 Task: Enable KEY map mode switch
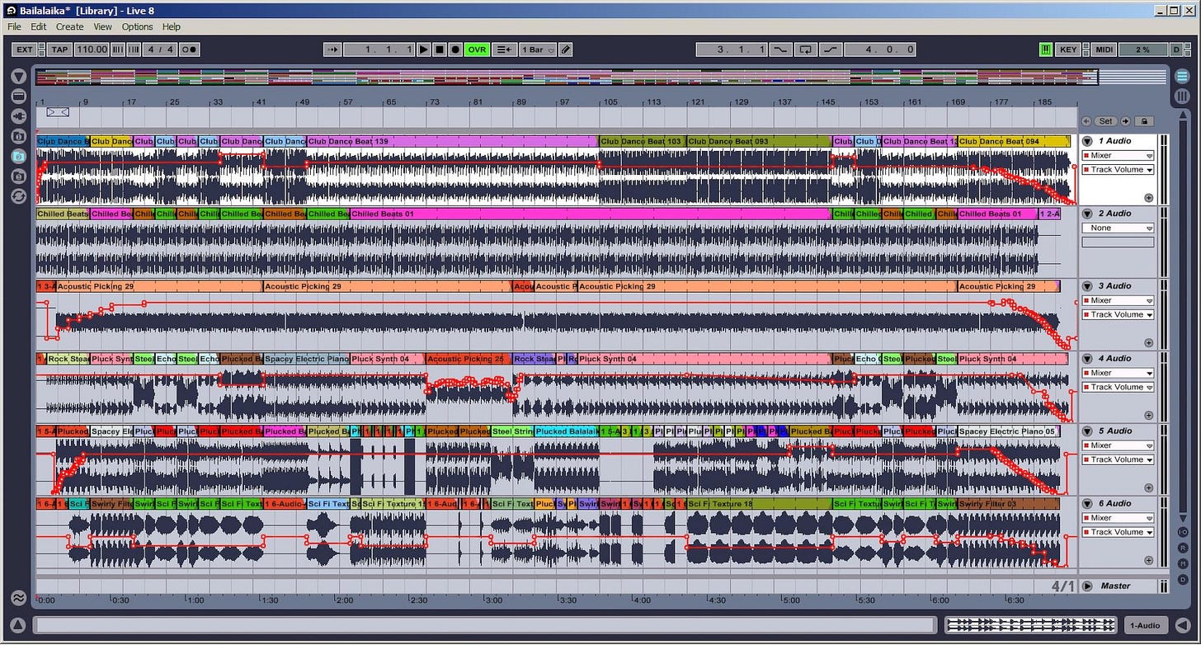(1068, 49)
